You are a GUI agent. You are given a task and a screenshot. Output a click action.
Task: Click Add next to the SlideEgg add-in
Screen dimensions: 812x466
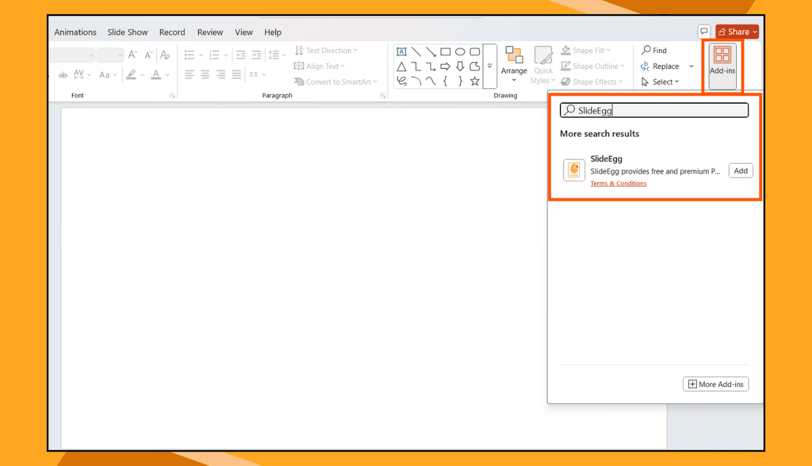pyautogui.click(x=740, y=170)
